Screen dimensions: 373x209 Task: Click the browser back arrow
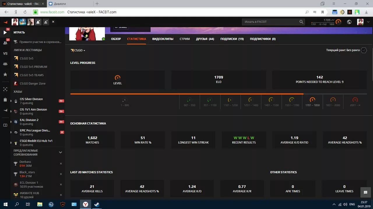(x=6, y=12)
